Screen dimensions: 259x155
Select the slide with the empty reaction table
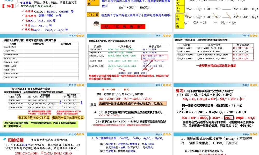tap(43, 58)
